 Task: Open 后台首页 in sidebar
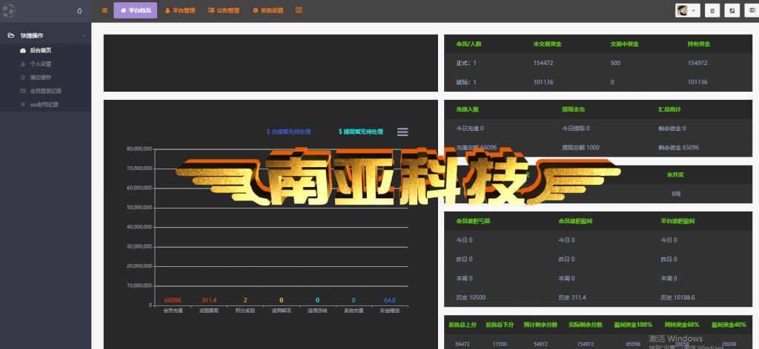[41, 50]
